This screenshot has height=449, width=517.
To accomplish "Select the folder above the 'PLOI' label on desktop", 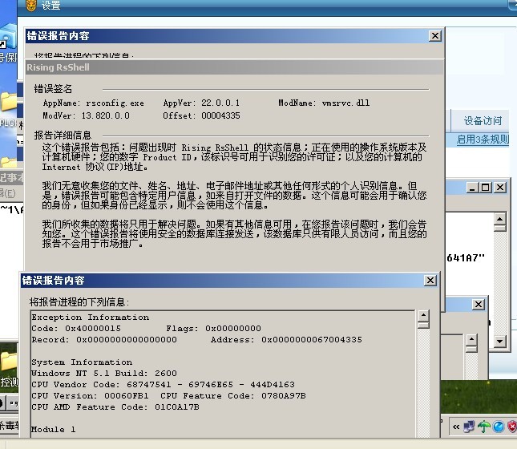I will (x=9, y=101).
